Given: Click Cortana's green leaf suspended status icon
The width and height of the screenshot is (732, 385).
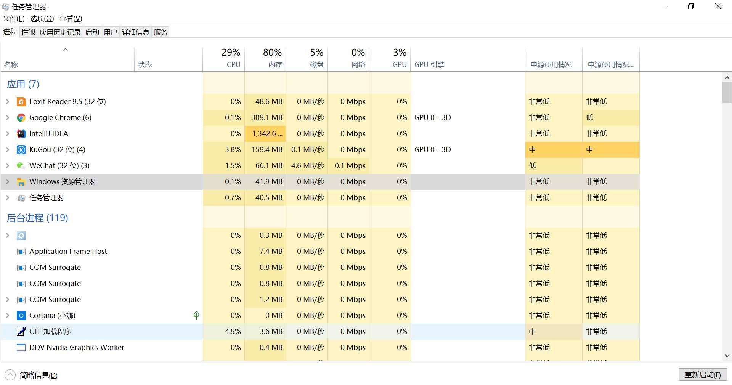Looking at the screenshot, I should pos(196,316).
